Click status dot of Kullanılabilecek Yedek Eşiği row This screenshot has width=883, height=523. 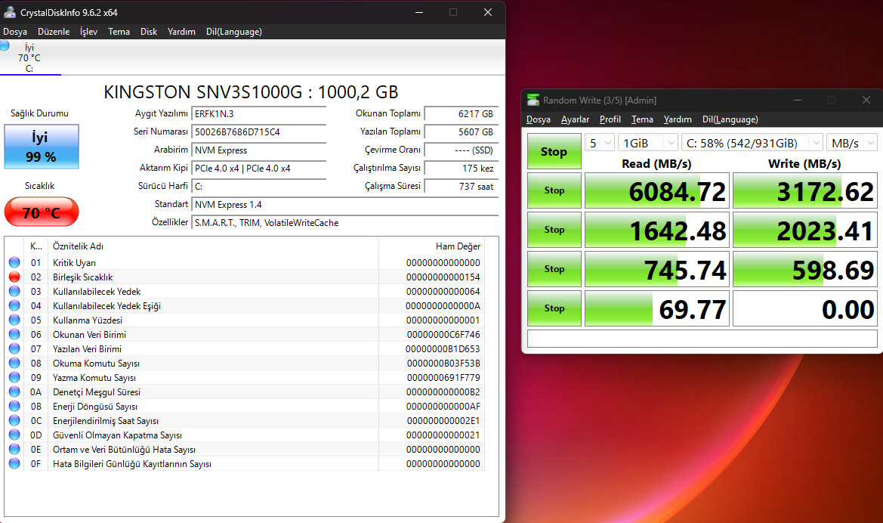click(x=14, y=305)
